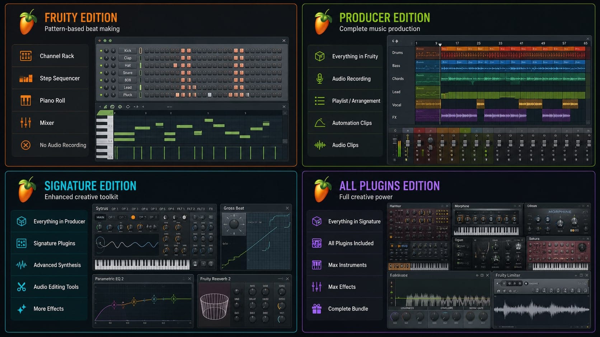Mute the Clap channel green LED
The width and height of the screenshot is (600, 337).
[101, 58]
